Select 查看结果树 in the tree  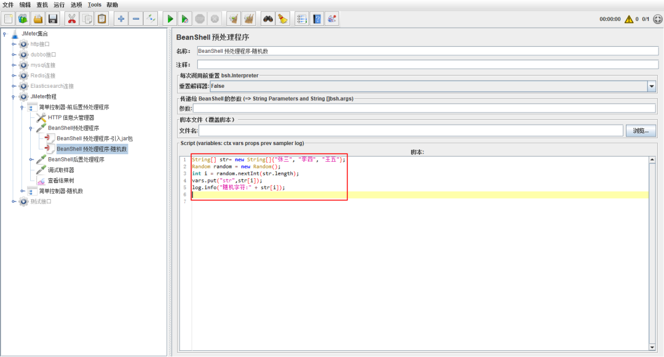[61, 181]
